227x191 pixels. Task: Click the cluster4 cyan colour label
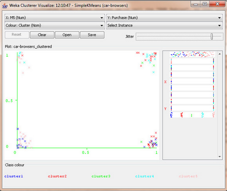tap(145, 176)
